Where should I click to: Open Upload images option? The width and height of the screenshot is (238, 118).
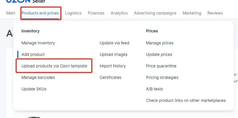(113, 55)
